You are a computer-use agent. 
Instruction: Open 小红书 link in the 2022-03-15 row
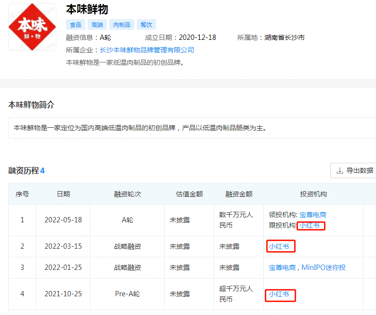(279, 246)
